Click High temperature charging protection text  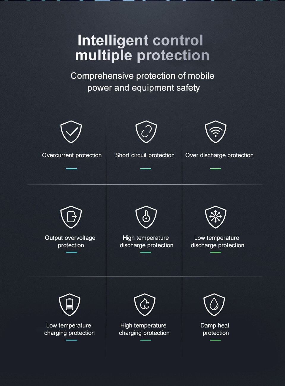coord(144,329)
